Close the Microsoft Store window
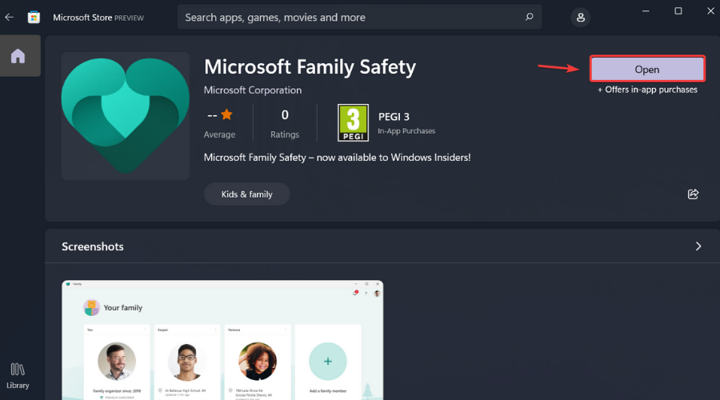Screen dimensions: 720x400 [x=710, y=11]
